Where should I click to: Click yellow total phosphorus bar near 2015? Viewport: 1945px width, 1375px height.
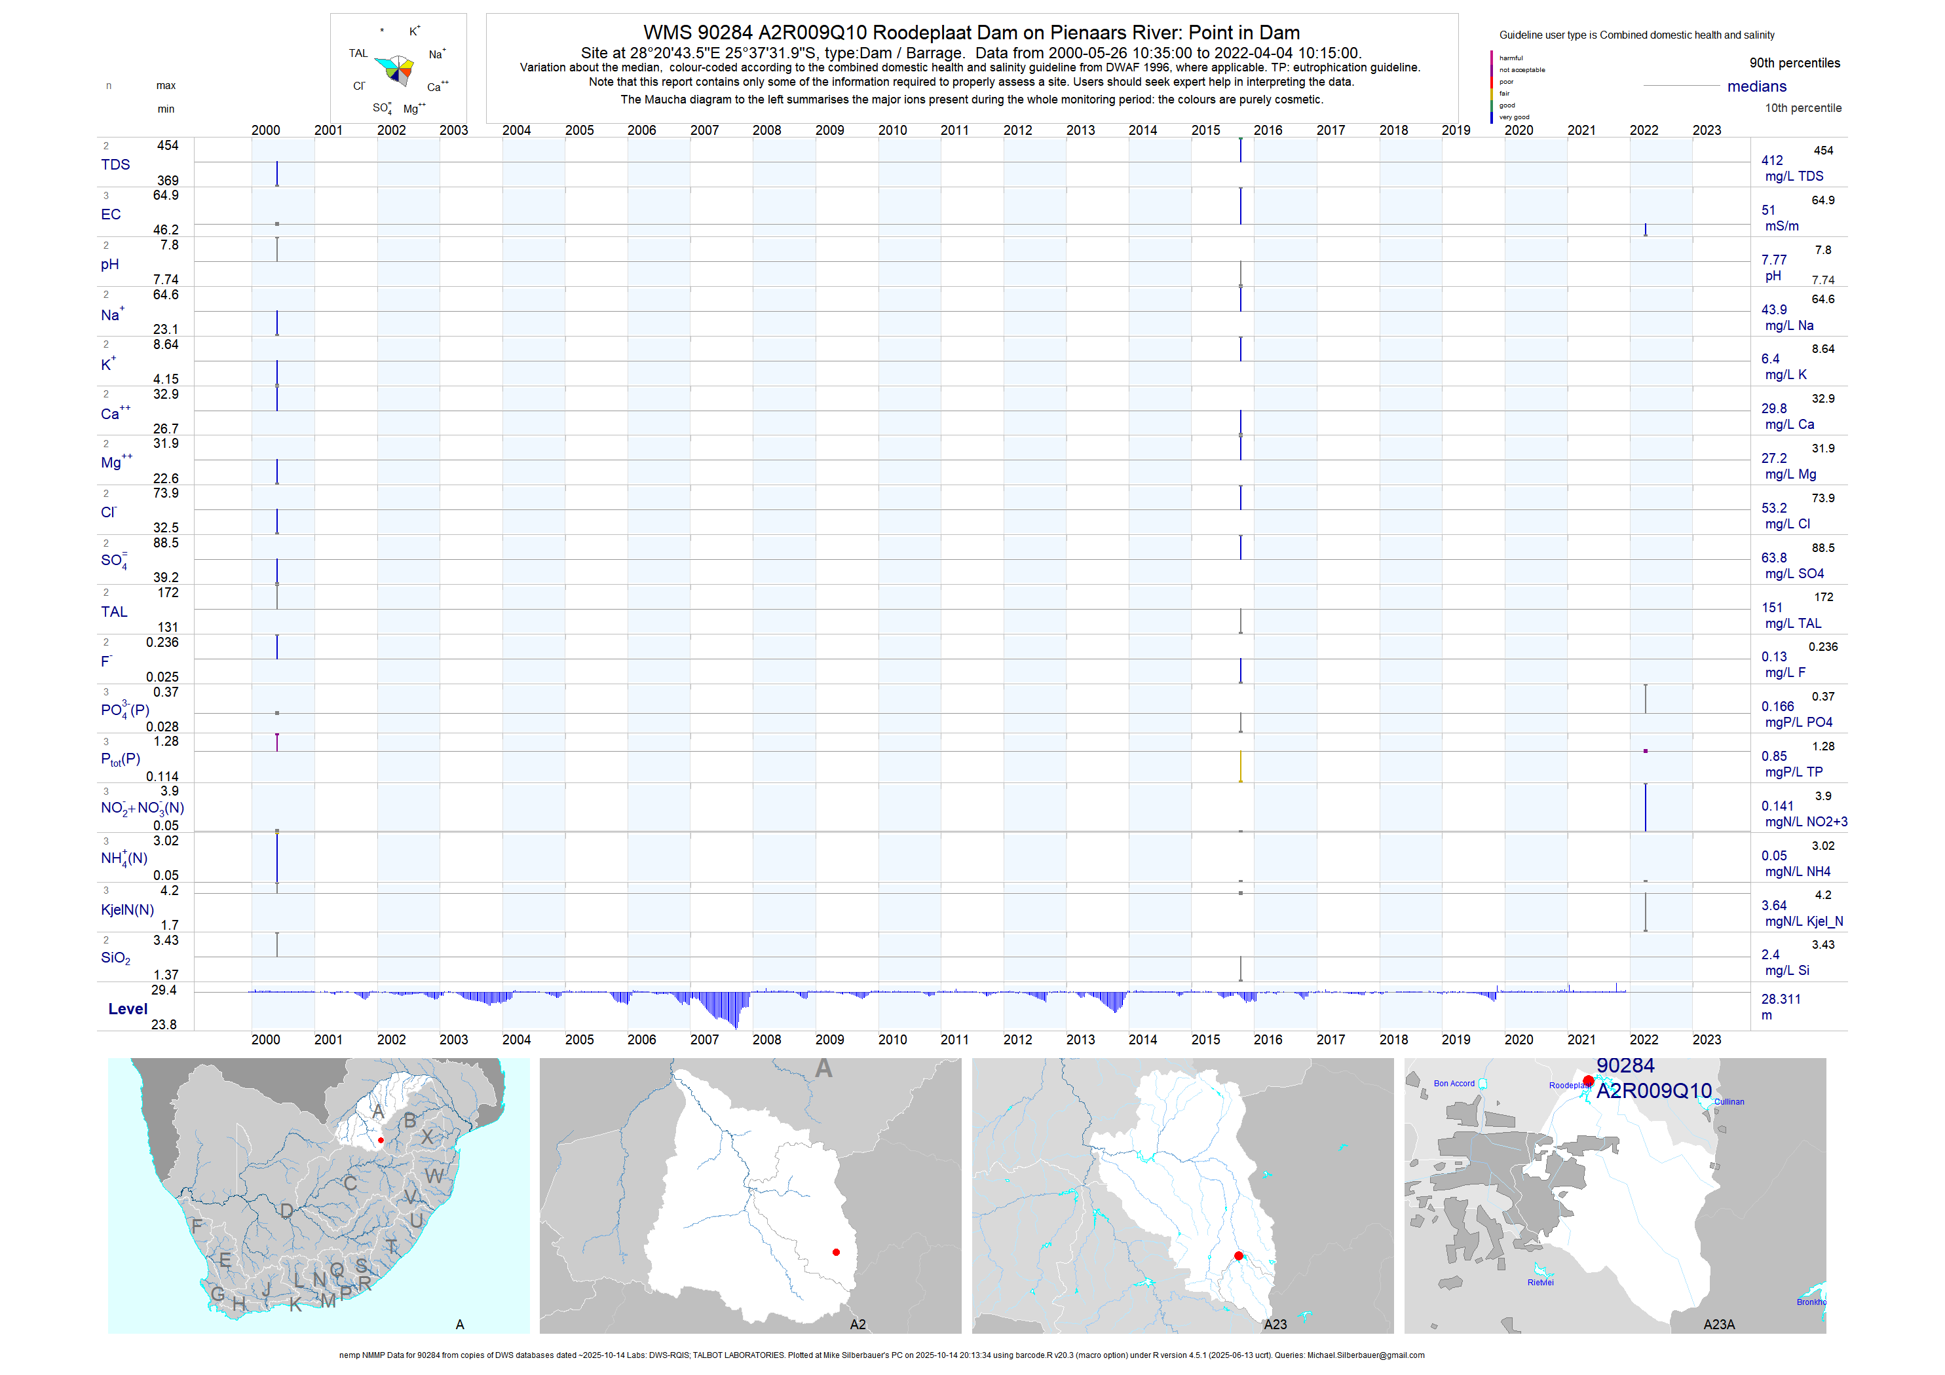1240,766
